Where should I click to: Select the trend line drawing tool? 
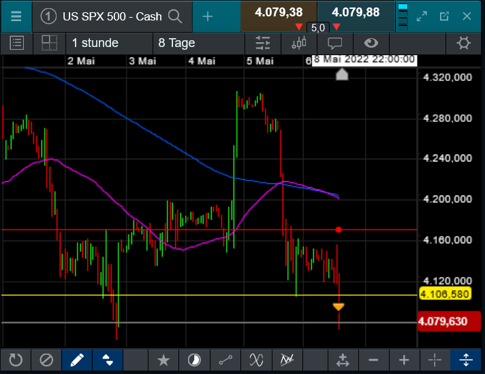[225, 360]
